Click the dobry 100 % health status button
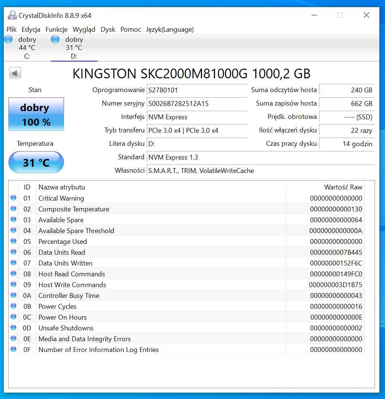 point(36,114)
